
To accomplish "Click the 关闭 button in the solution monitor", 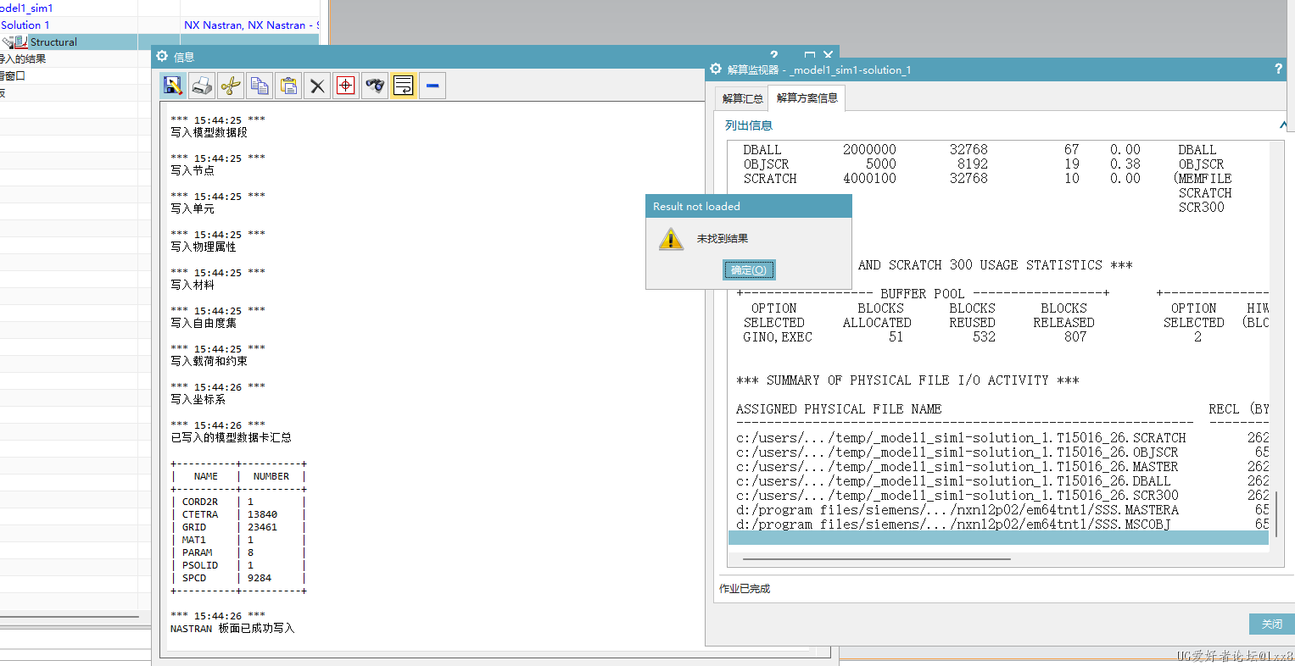I will click(1271, 624).
